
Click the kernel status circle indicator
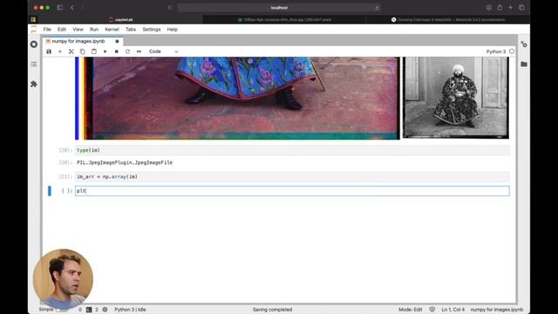[512, 51]
